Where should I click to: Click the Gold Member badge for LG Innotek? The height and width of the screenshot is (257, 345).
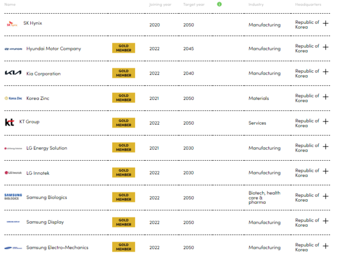[x=123, y=172]
